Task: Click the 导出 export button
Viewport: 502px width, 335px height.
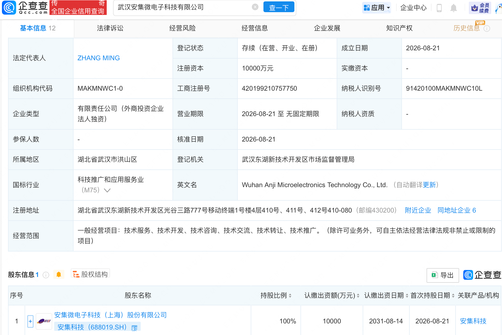Action: [443, 275]
